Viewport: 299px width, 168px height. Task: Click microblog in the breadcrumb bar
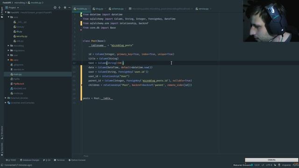pos(20,3)
